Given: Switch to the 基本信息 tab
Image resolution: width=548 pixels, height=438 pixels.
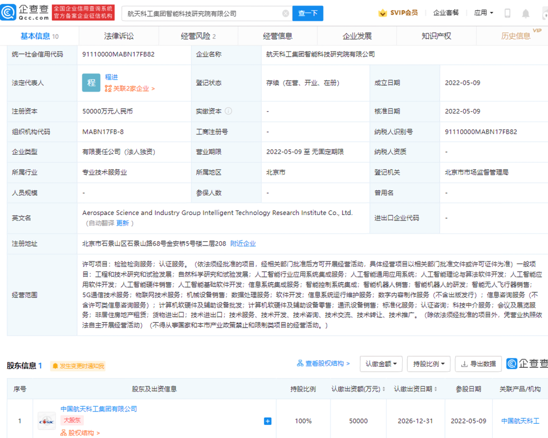Looking at the screenshot, I should pyautogui.click(x=39, y=36).
